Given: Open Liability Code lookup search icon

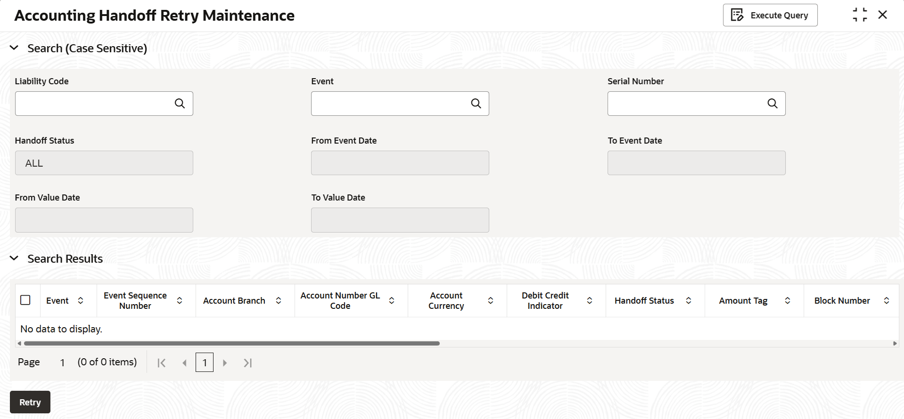Looking at the screenshot, I should point(180,104).
